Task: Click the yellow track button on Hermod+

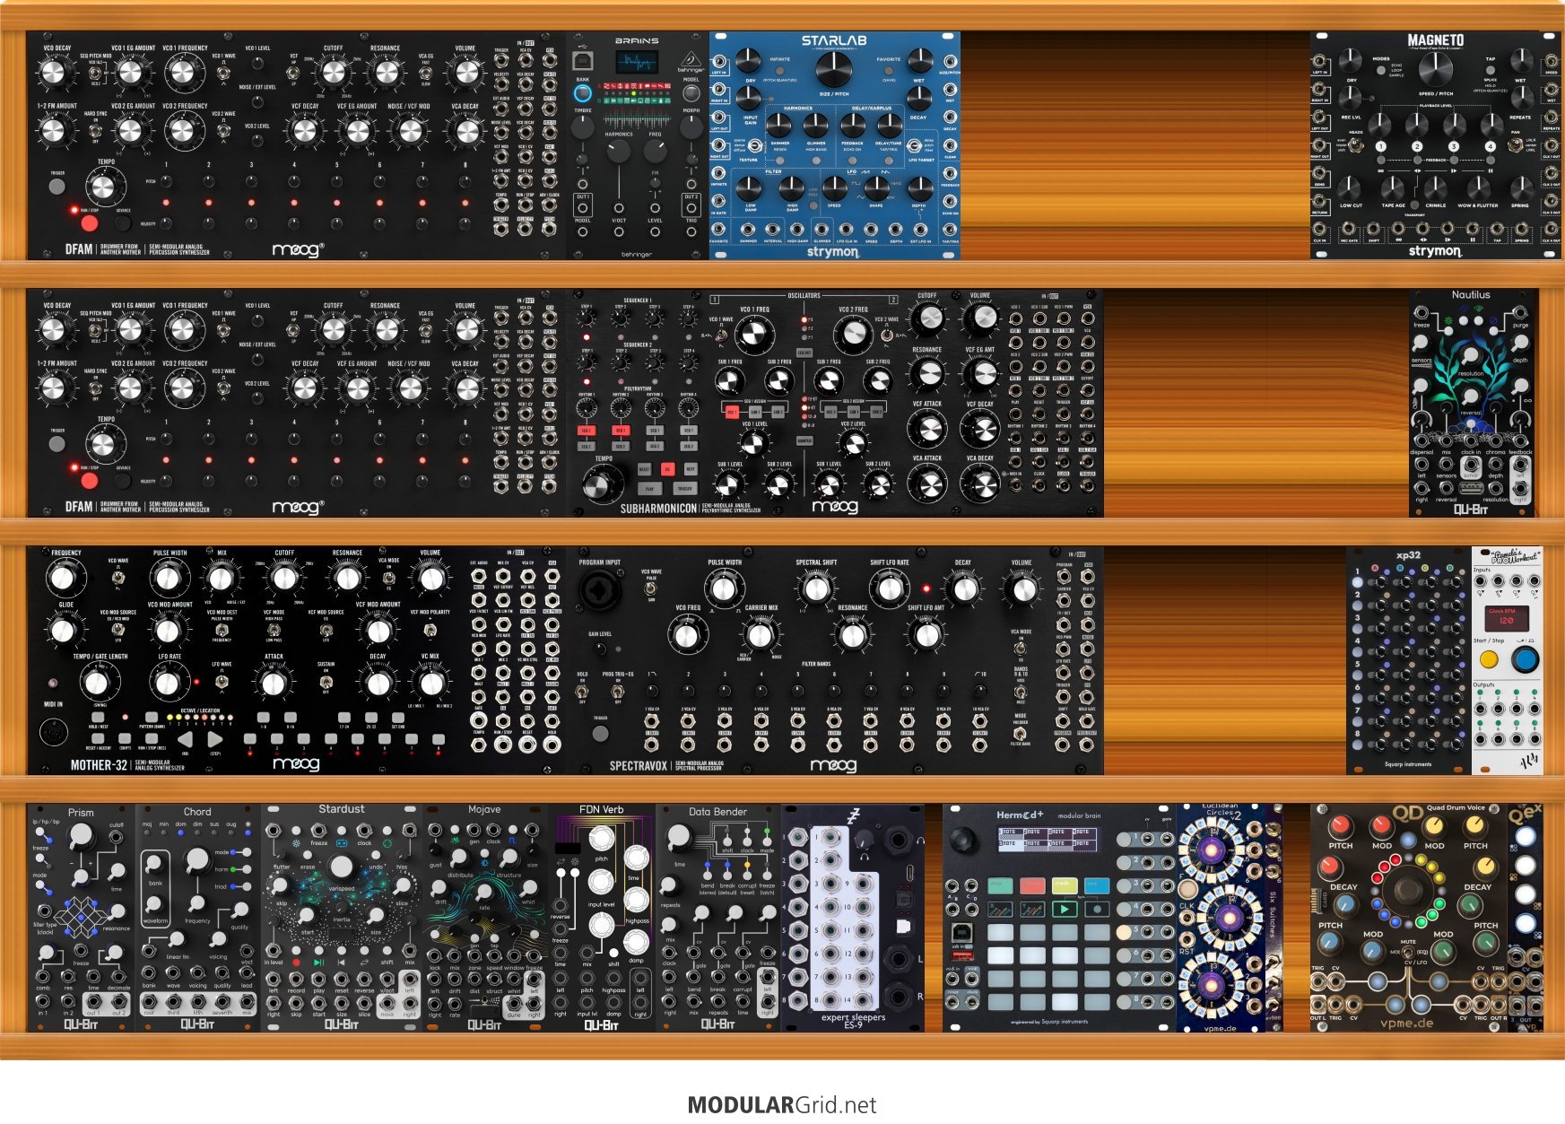Action: [x=1065, y=886]
